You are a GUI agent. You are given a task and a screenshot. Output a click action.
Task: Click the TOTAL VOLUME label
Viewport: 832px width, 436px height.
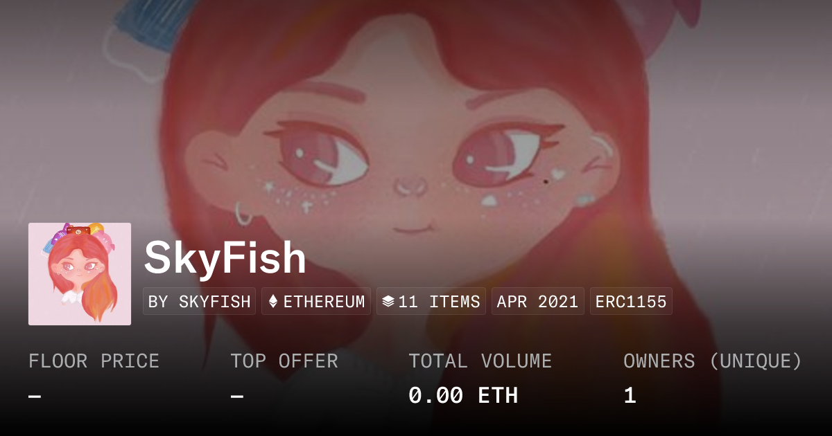480,361
